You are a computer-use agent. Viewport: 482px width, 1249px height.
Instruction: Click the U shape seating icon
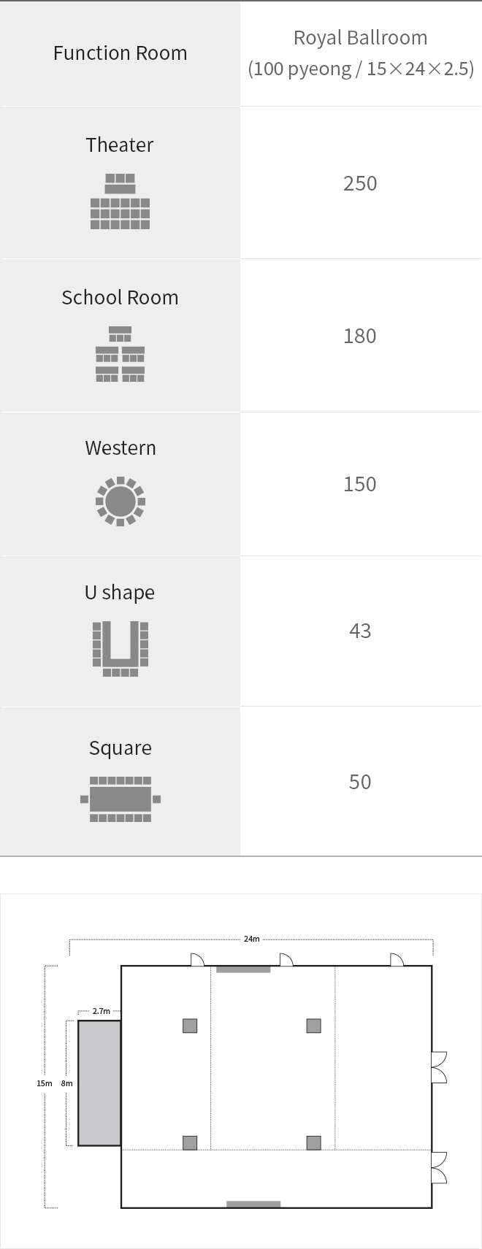[120, 649]
